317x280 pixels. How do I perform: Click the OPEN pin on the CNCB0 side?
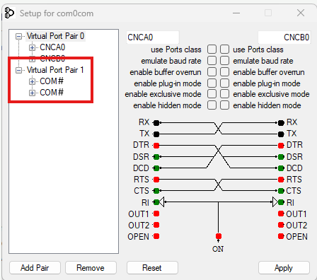click(x=281, y=236)
